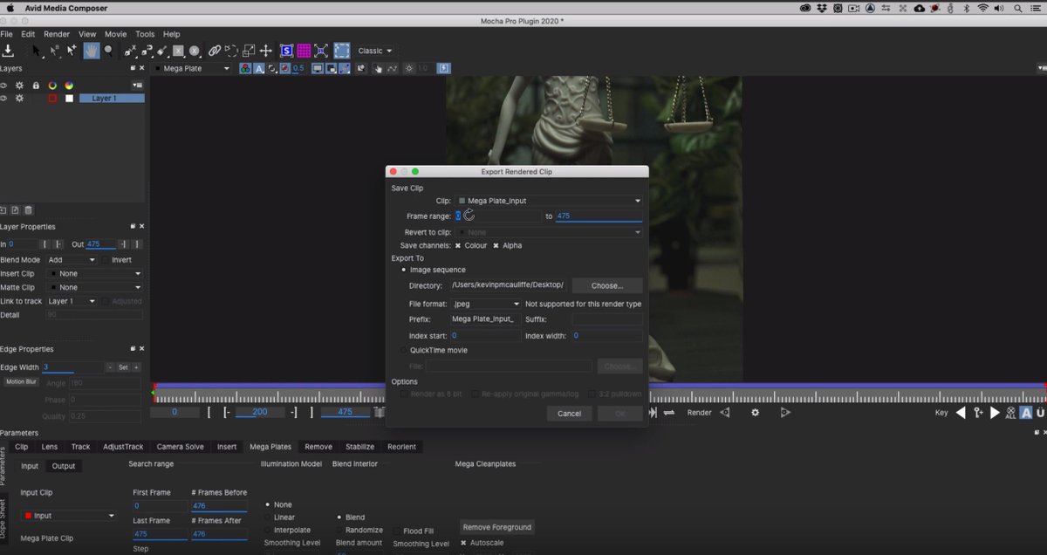The height and width of the screenshot is (555, 1047).
Task: Toggle the alpha channel view icon
Action: [259, 68]
